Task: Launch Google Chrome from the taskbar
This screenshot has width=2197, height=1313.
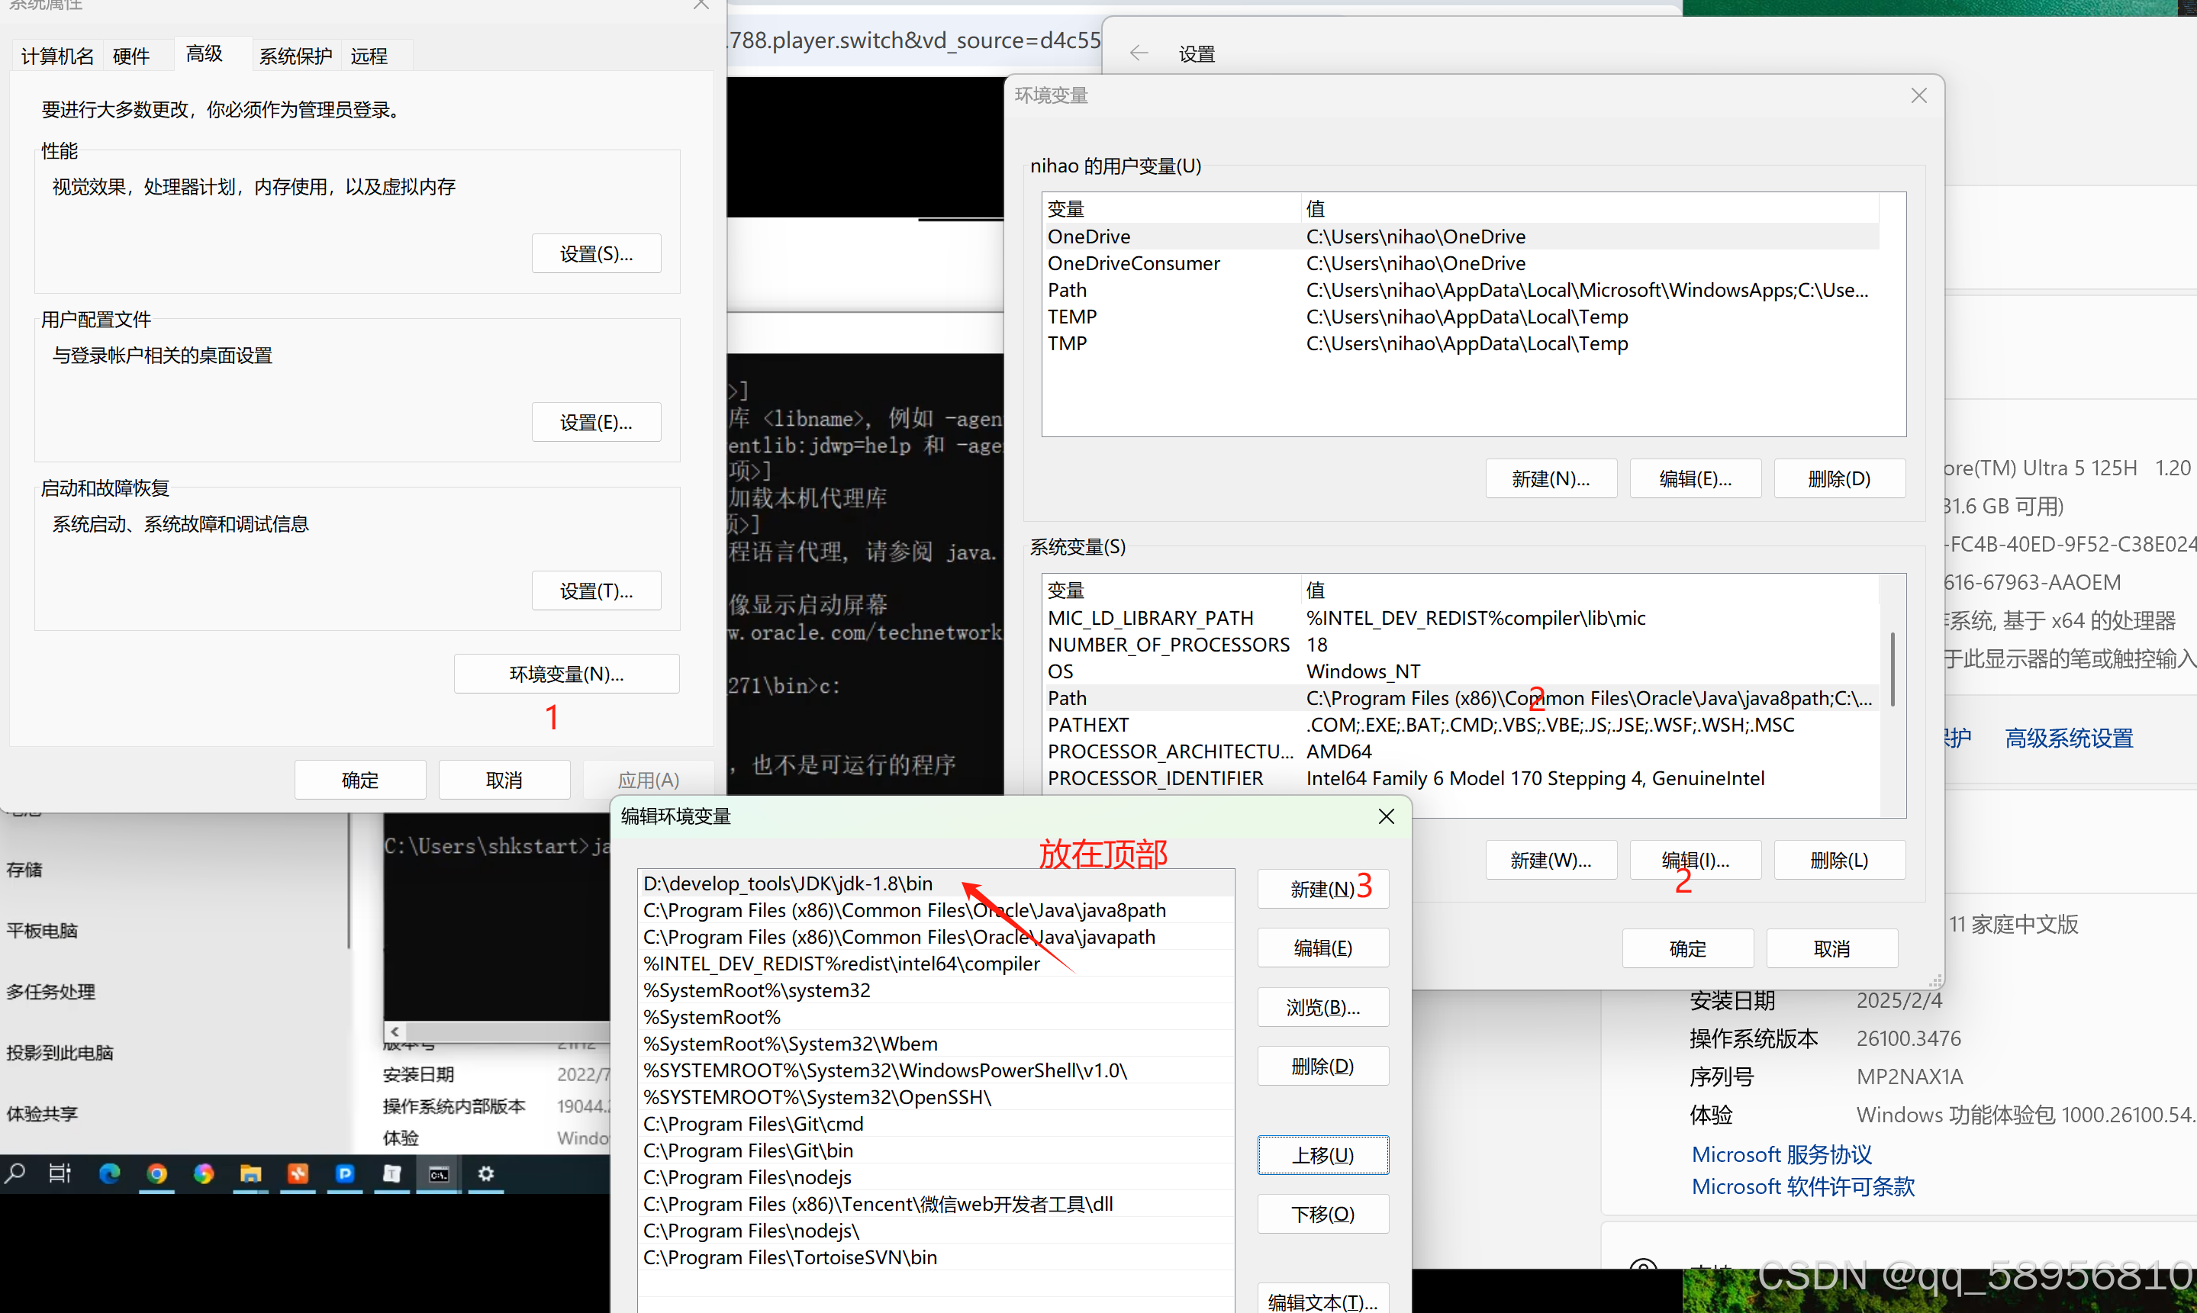Action: pos(156,1175)
